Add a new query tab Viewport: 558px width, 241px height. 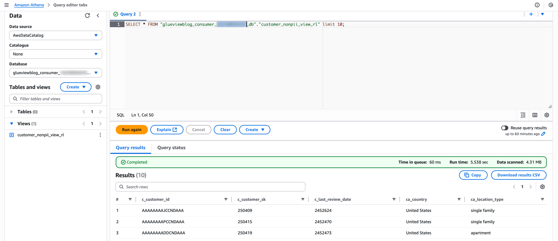pyautogui.click(x=531, y=14)
